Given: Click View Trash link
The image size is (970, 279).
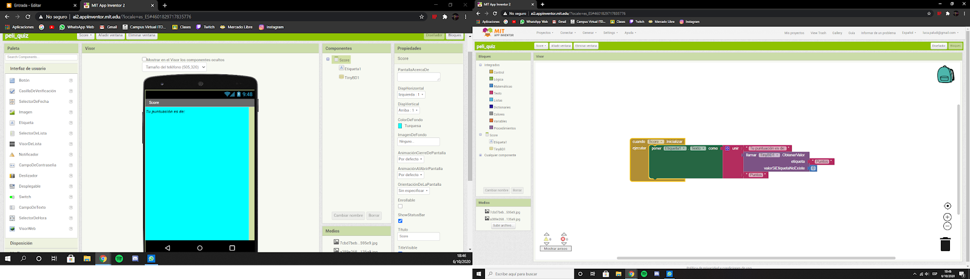Looking at the screenshot, I should pos(818,33).
